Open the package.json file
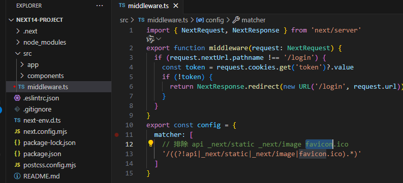Viewport: 403px width, 183px height. click(42, 154)
